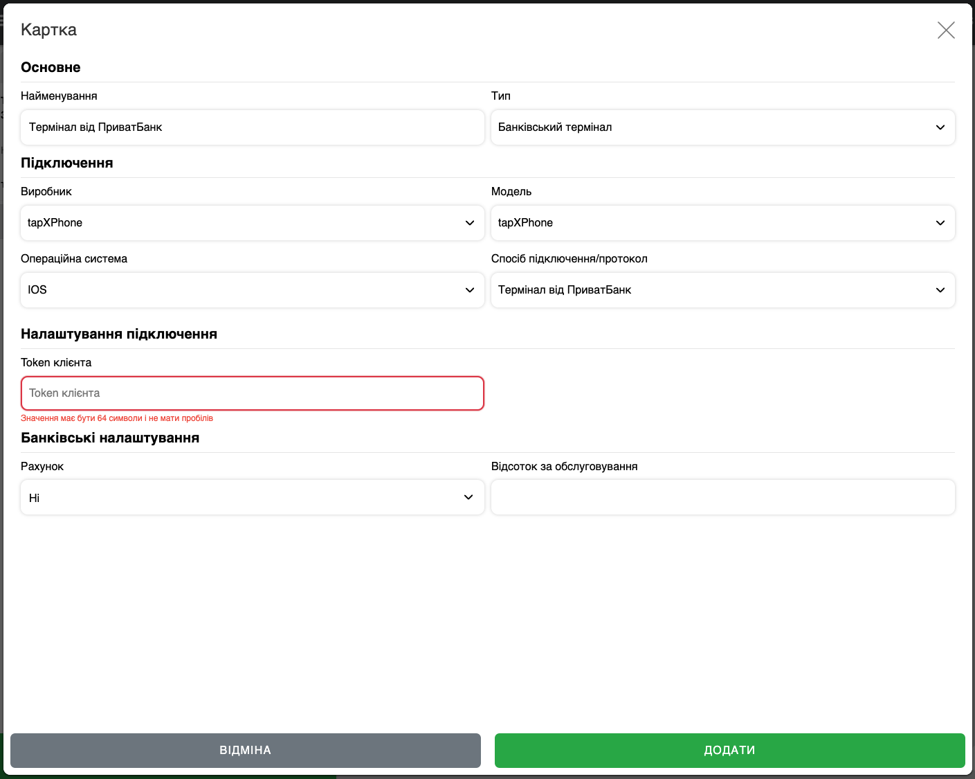
Task: Click the Відсоток за обслуговування label
Action: (564, 467)
